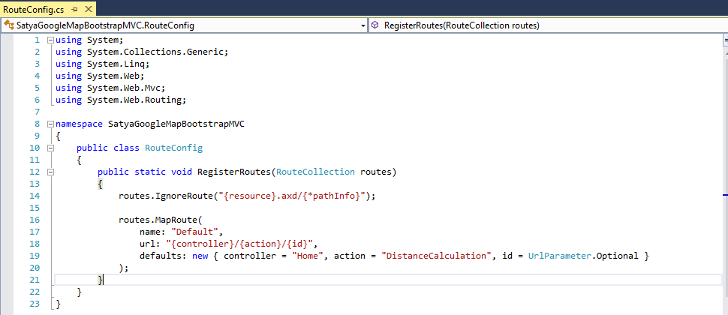Click the "DistanceCalculation" action string
728x315 pixels.
(436, 256)
